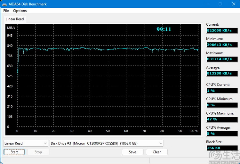Expand the Linear Read test type dropdown

[26, 143]
